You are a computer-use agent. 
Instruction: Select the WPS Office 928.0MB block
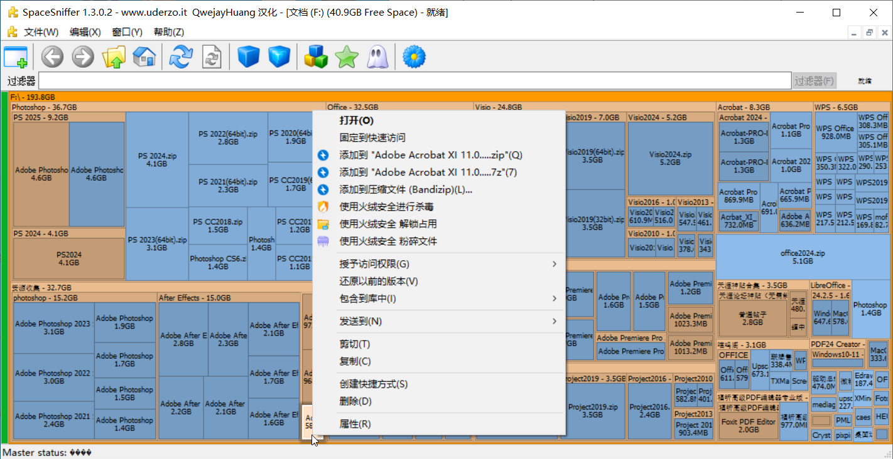[835, 132]
